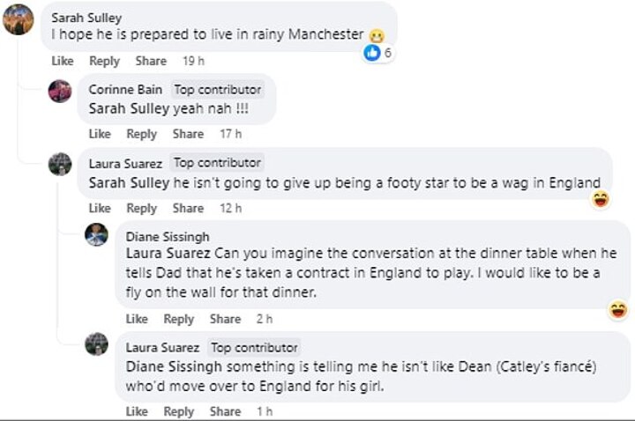Open the Sarah Sulley author name link
The width and height of the screenshot is (635, 421).
coord(86,18)
